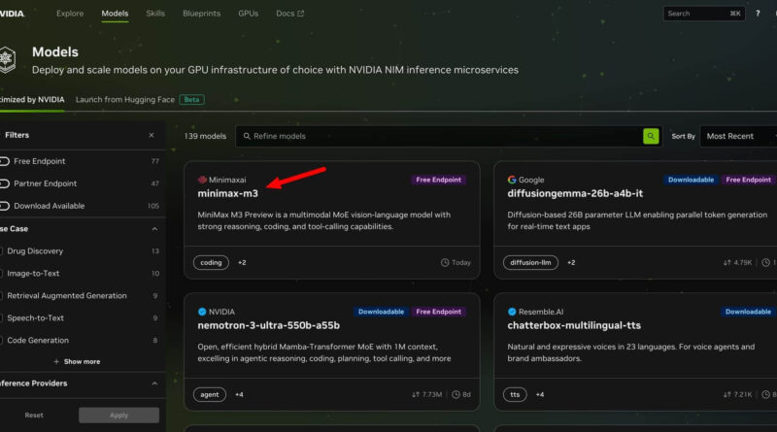The image size is (777, 432).
Task: Click the clock icon beside Today
Action: coord(445,262)
